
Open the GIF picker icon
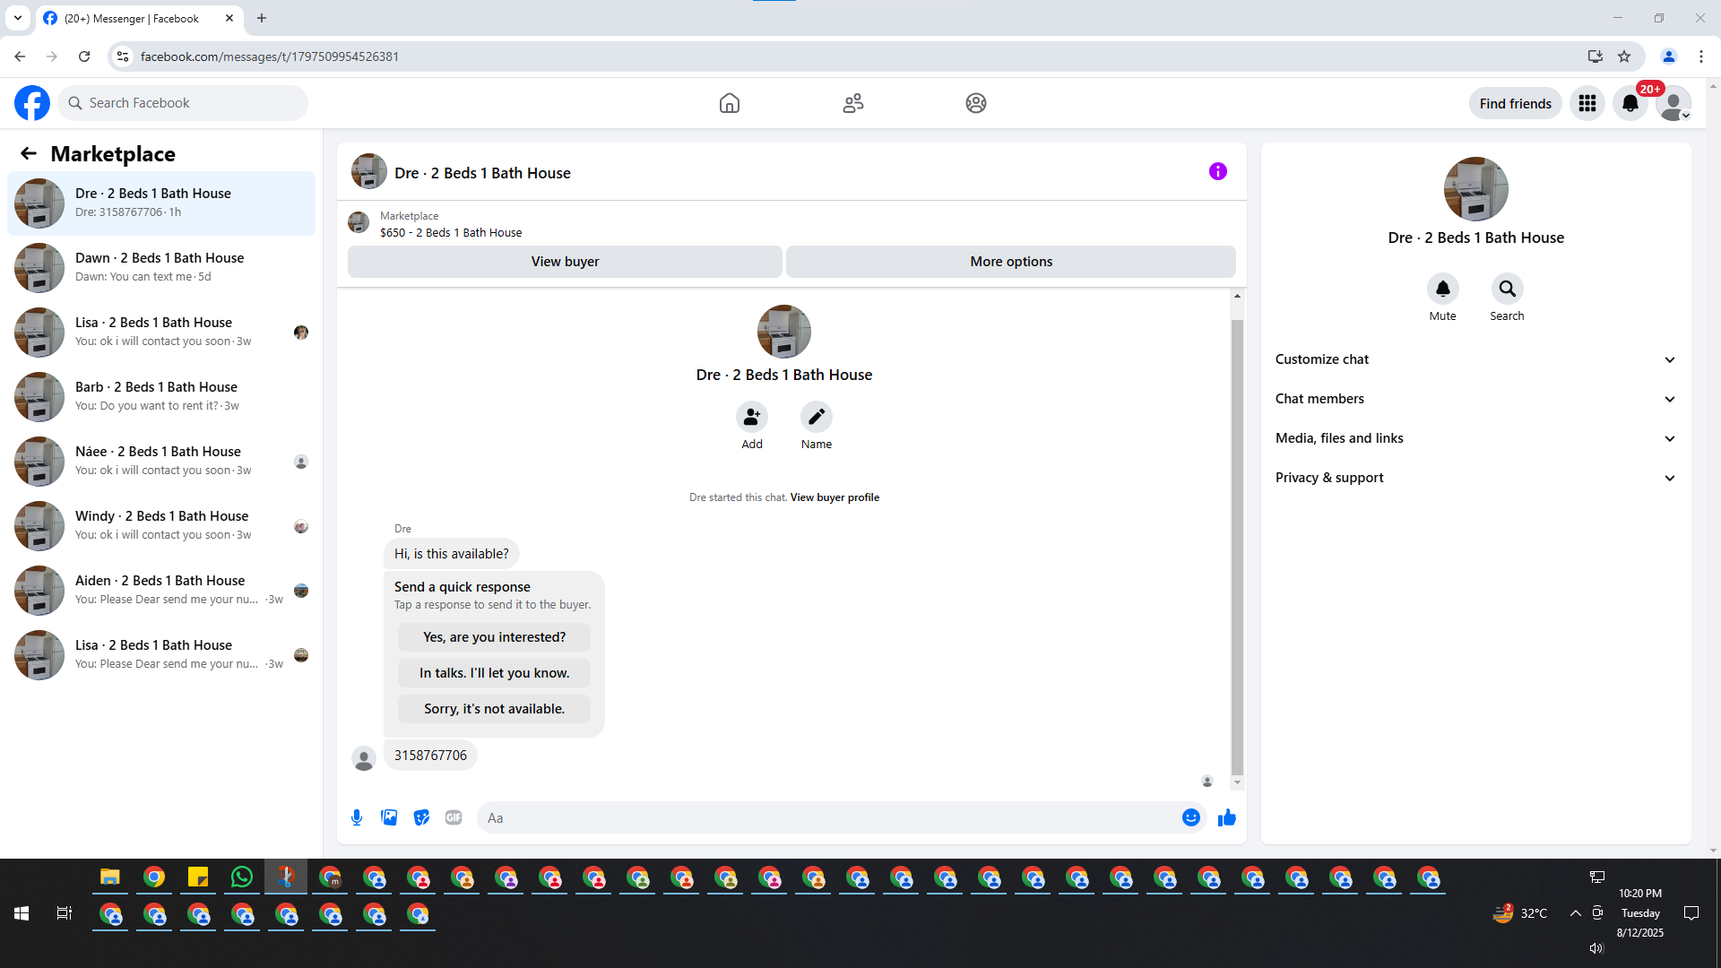point(454,817)
